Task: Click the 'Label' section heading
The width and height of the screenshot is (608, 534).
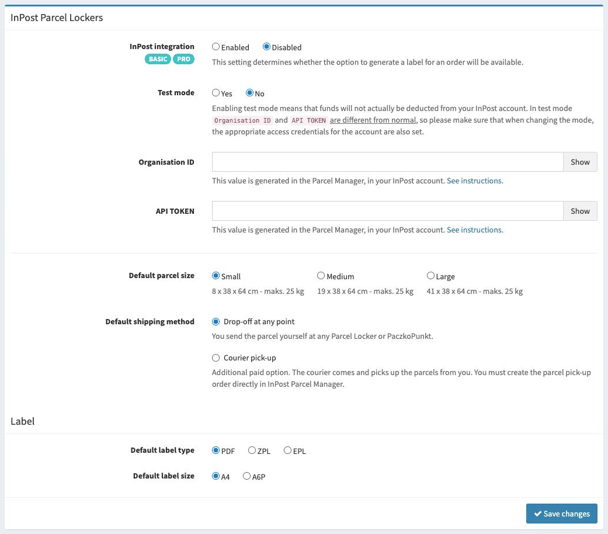Action: 23,422
